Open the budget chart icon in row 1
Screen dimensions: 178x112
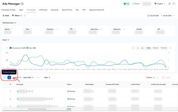point(93,91)
